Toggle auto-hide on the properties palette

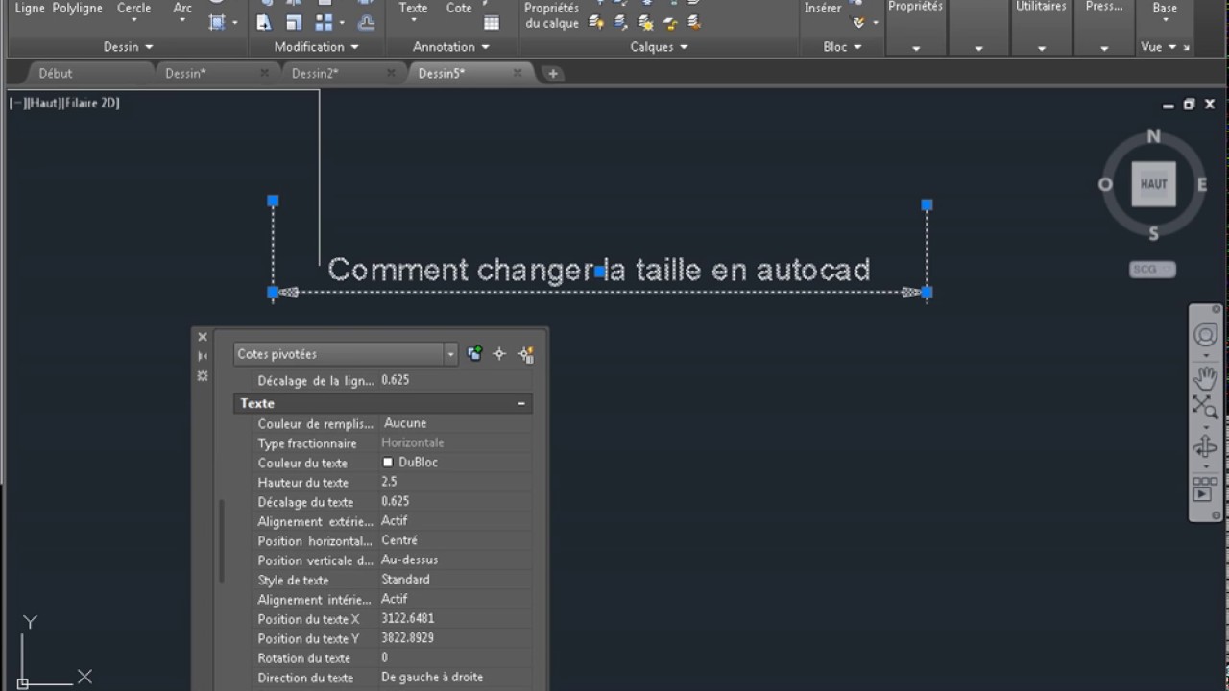(x=203, y=356)
